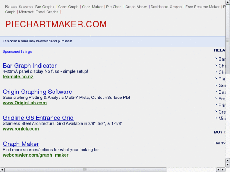
Task: Click the sidebar link starting with Cre
Action: 222,112
